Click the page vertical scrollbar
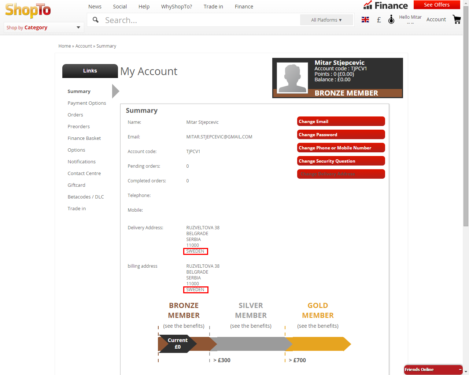The height and width of the screenshot is (375, 469). pyautogui.click(x=466, y=116)
